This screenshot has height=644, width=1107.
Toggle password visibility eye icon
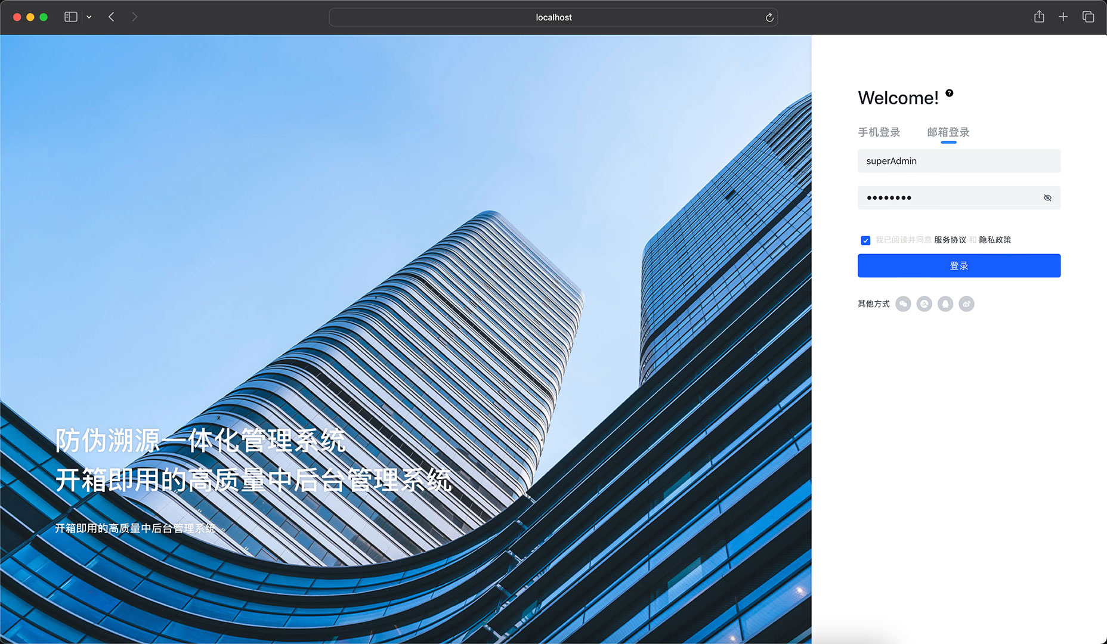point(1047,198)
